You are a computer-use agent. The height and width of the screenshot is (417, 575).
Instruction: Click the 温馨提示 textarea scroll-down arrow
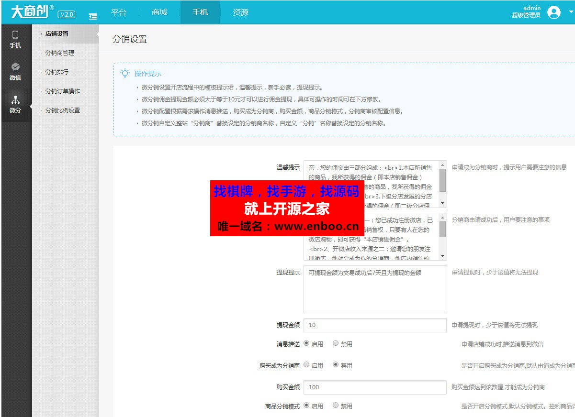(x=442, y=204)
